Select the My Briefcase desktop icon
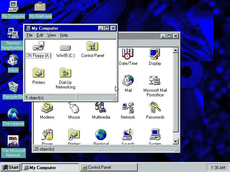 pos(40,6)
